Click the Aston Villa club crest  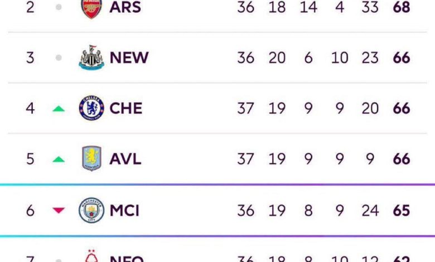point(91,159)
